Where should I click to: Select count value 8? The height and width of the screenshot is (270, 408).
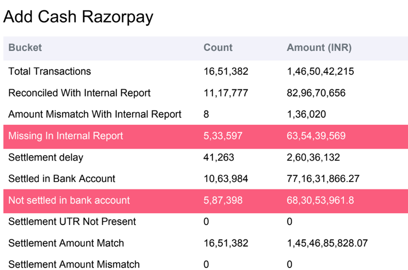pyautogui.click(x=206, y=114)
